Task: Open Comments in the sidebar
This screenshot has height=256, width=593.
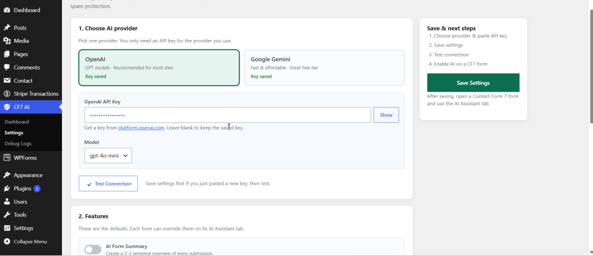Action: (x=27, y=67)
